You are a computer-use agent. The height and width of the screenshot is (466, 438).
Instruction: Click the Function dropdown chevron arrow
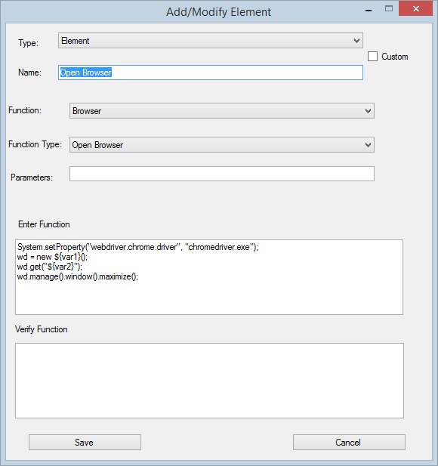tap(368, 110)
